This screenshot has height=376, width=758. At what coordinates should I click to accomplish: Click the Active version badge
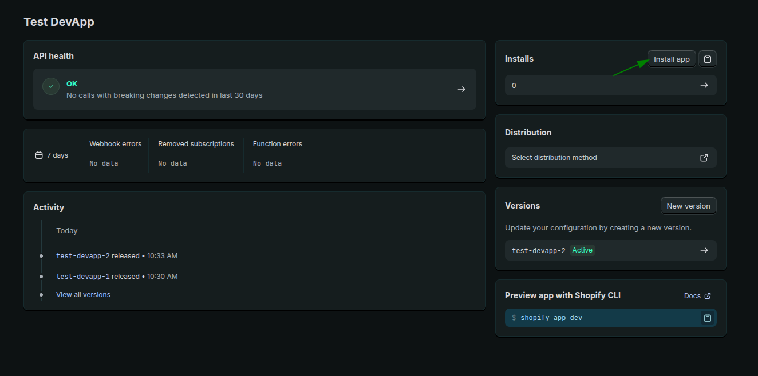coord(582,250)
